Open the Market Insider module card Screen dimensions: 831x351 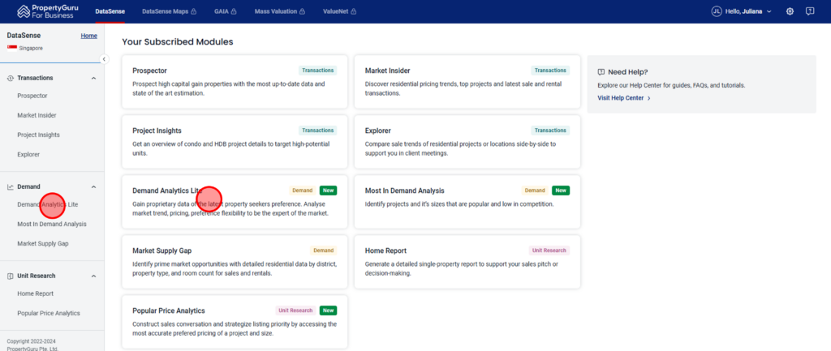467,82
